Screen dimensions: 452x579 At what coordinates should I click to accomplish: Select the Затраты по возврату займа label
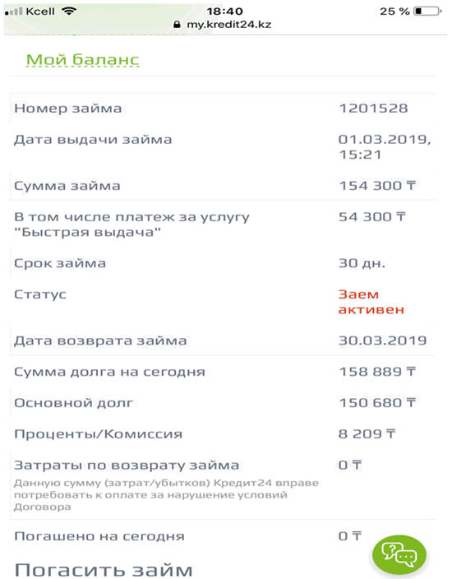click(x=127, y=466)
